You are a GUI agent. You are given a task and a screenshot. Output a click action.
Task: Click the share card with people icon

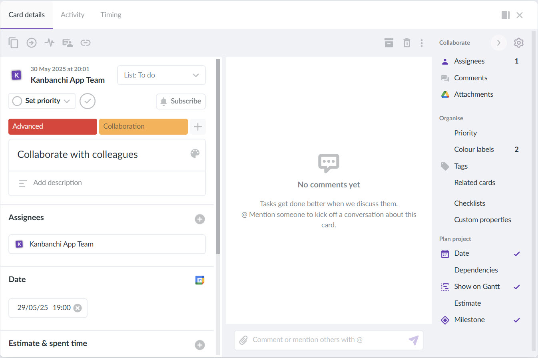(68, 43)
